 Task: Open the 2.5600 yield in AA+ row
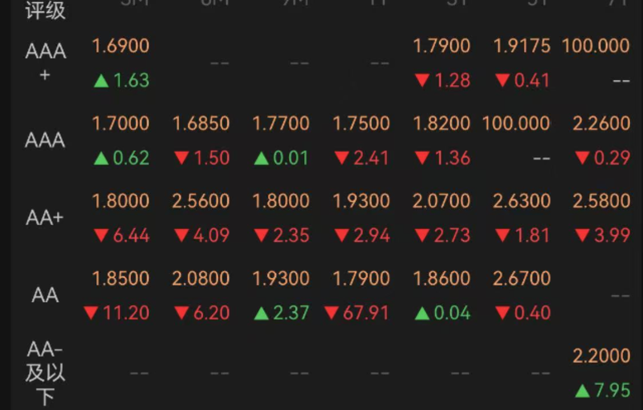pos(201,201)
